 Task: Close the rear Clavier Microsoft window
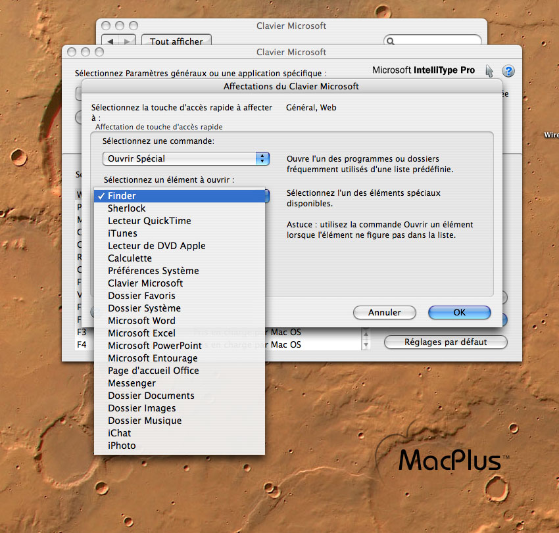(x=106, y=26)
